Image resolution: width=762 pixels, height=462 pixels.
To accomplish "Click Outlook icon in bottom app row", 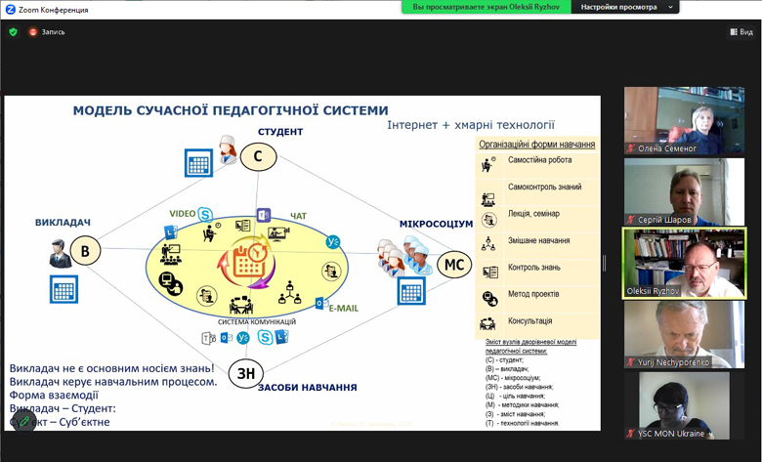I will [x=227, y=337].
